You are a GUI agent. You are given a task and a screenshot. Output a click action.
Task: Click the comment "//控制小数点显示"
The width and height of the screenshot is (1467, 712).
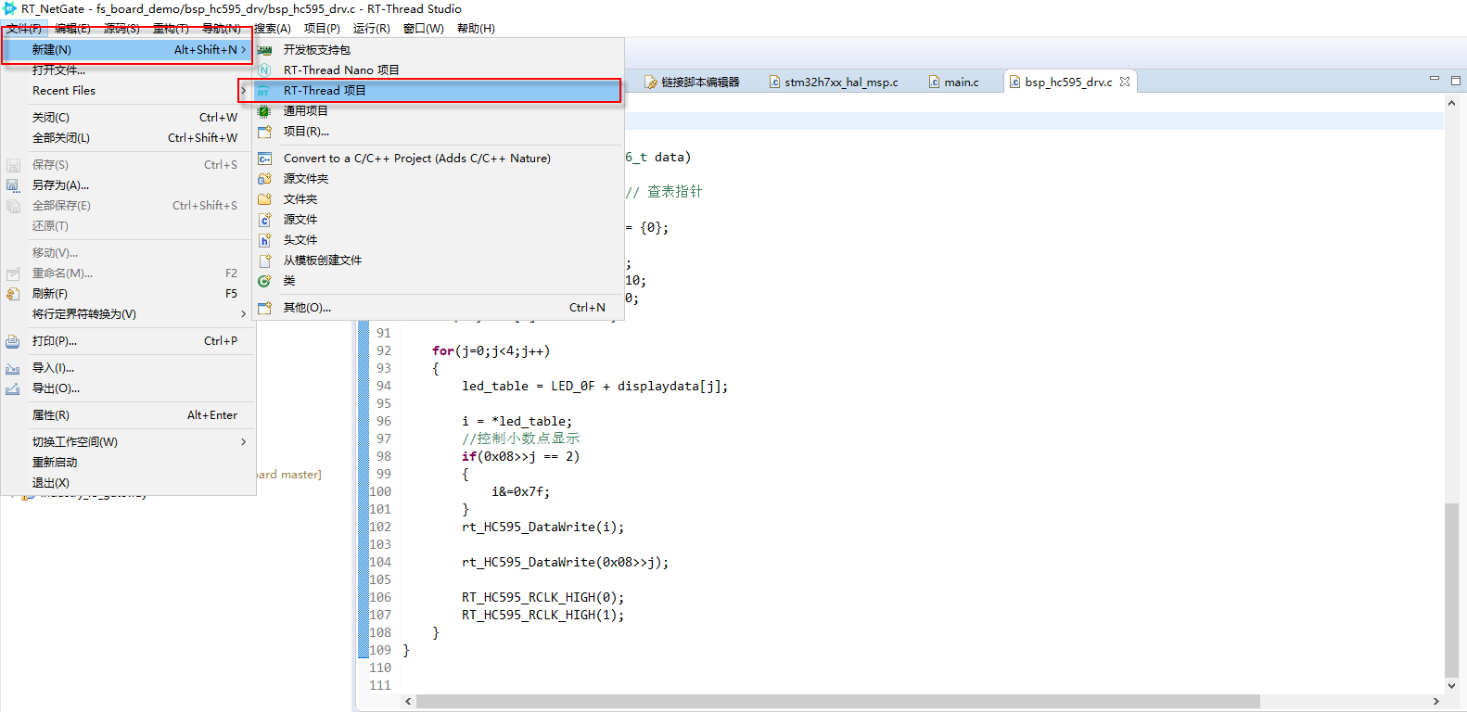(521, 439)
